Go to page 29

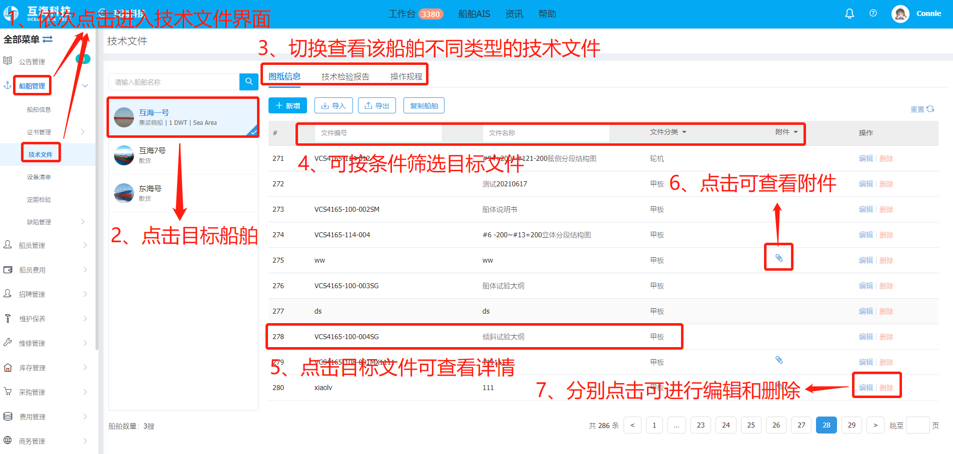point(851,425)
